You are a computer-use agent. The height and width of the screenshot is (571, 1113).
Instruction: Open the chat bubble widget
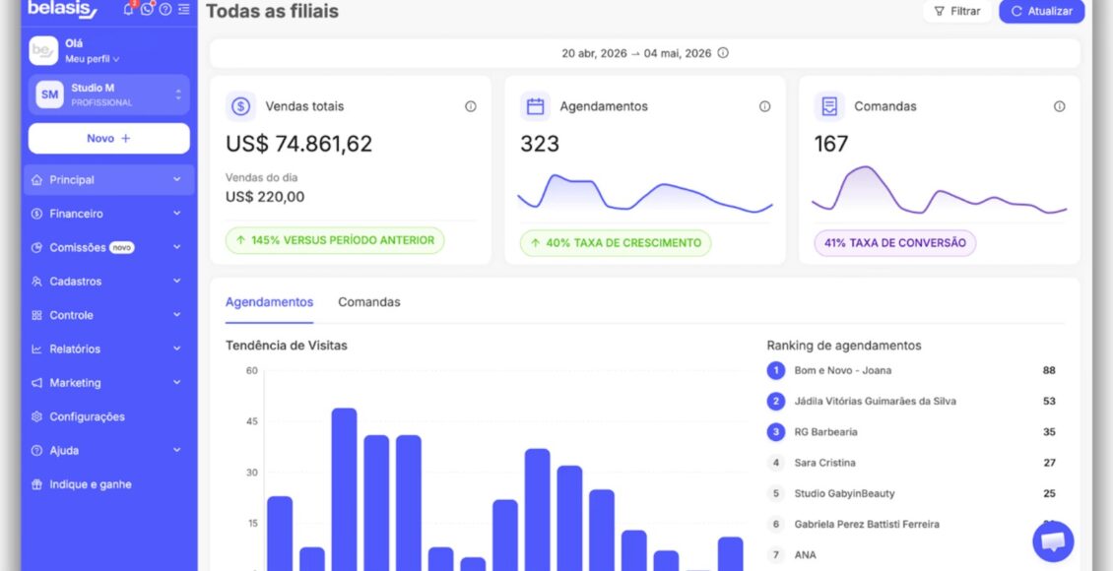1053,541
